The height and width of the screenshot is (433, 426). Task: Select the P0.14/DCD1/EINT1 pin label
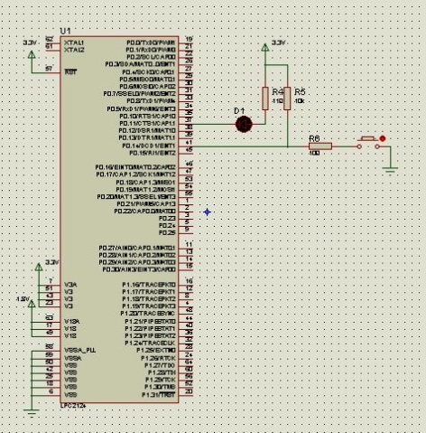coord(149,146)
